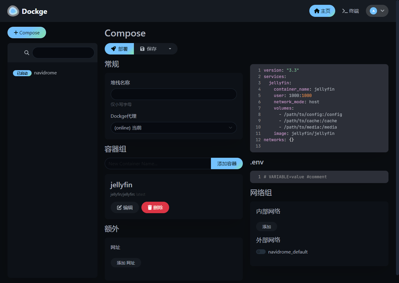
Task: Expand the user profile chevron
Action: (x=382, y=11)
